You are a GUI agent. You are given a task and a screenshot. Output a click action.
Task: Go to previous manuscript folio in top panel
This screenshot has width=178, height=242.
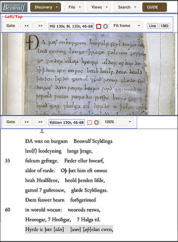[x=27, y=26]
